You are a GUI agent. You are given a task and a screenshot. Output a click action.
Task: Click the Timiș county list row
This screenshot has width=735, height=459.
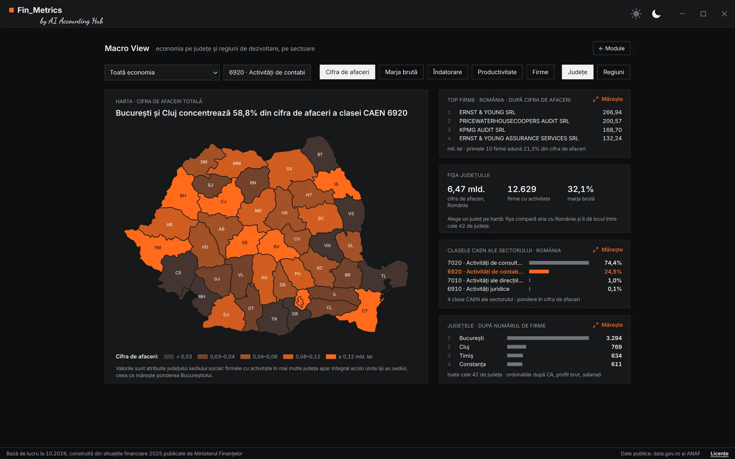535,356
